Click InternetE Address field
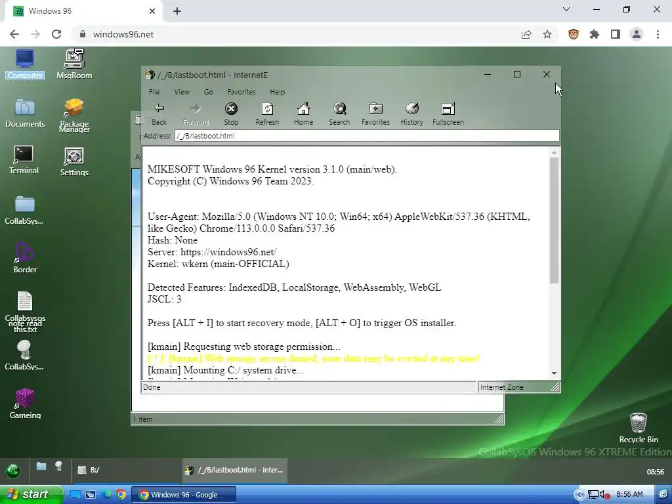The height and width of the screenshot is (504, 672). click(367, 136)
